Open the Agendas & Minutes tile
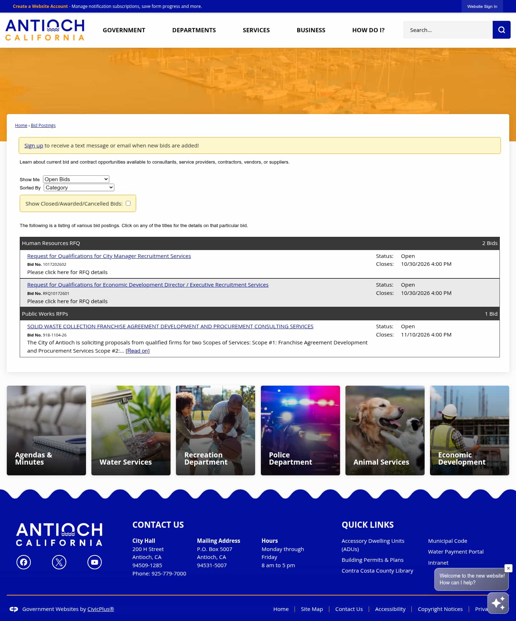Image resolution: width=516 pixels, height=621 pixels. point(46,431)
